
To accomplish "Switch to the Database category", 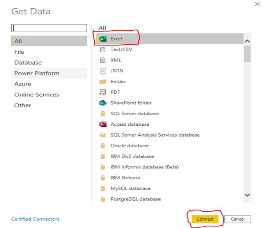I will (x=49, y=63).
